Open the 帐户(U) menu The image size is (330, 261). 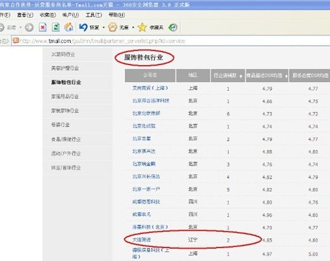click(x=71, y=15)
